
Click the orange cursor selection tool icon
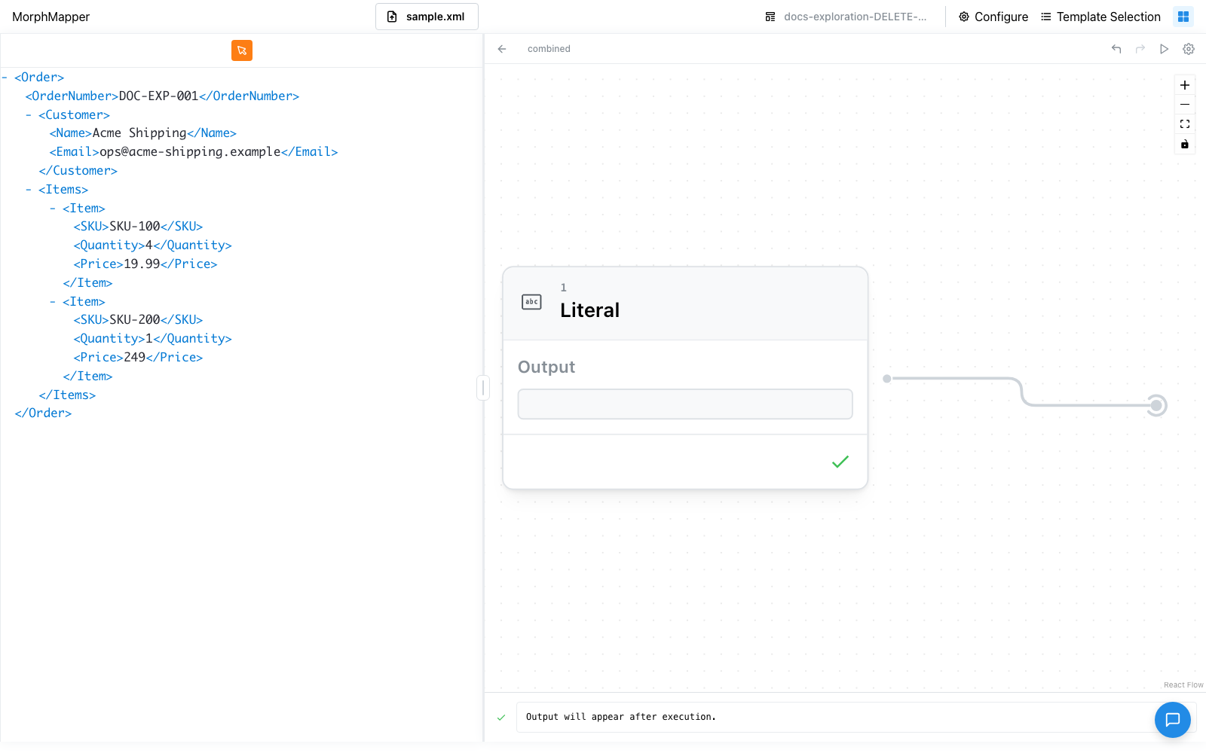pyautogui.click(x=242, y=50)
